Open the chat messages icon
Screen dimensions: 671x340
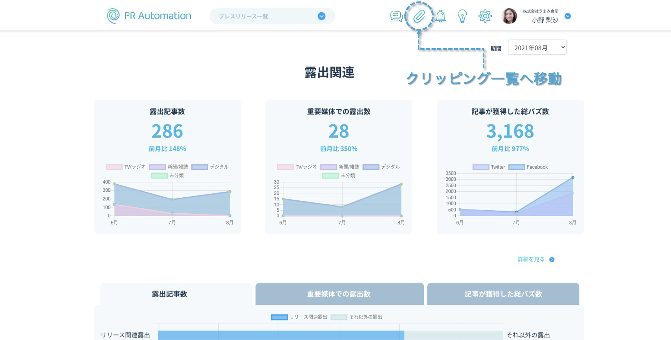click(396, 16)
